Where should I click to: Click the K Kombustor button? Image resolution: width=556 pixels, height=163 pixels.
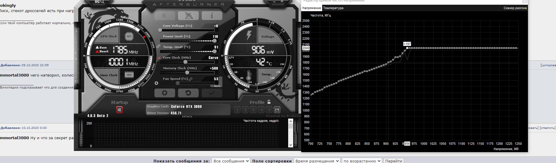164,16
